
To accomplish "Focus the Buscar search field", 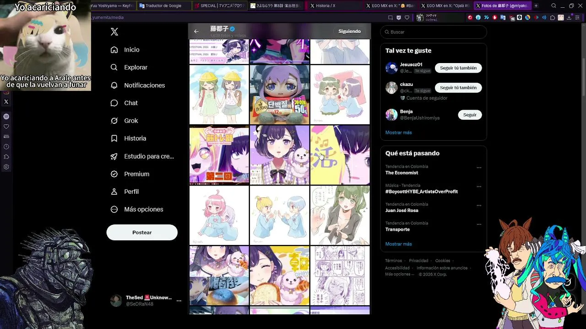I will (x=434, y=32).
